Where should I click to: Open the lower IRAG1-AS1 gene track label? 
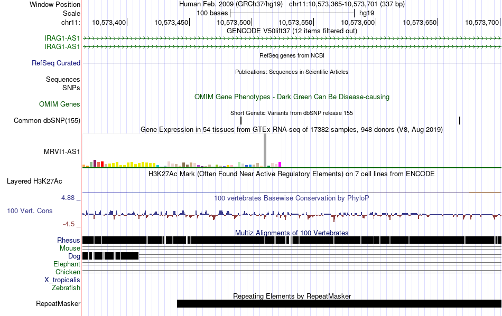(x=62, y=46)
